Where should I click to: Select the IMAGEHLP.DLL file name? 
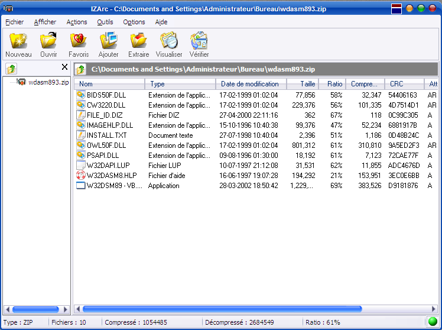click(x=110, y=125)
